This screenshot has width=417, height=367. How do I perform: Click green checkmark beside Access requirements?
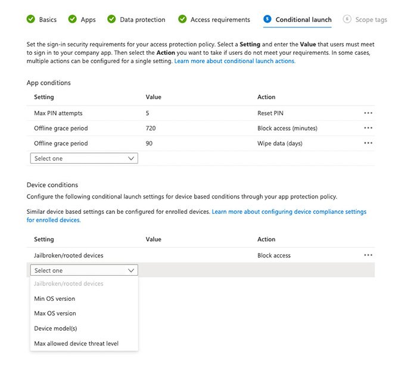coord(182,19)
